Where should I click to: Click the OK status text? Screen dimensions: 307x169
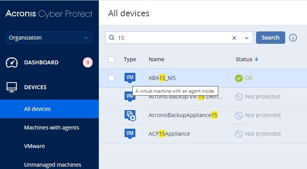(x=249, y=78)
